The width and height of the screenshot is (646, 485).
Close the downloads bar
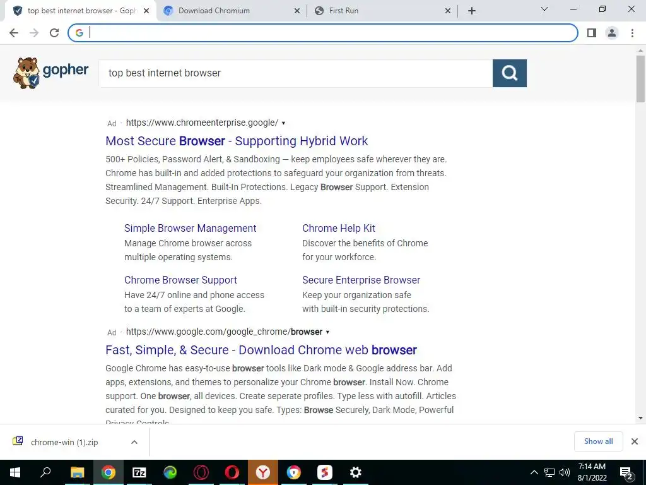pyautogui.click(x=635, y=441)
